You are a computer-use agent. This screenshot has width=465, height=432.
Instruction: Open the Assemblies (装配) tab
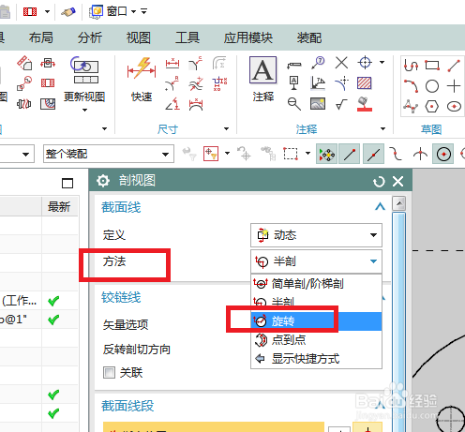(309, 37)
